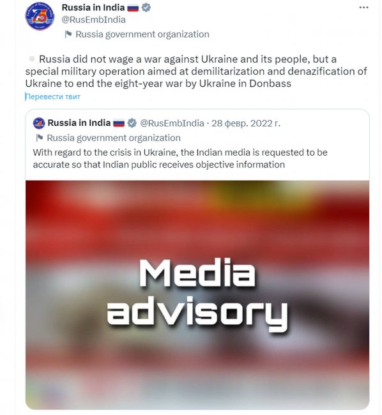
Task: Click the Russian flag emoji in header name
Action: 133,8
